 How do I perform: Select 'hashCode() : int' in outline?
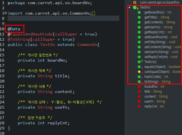[156, 77]
